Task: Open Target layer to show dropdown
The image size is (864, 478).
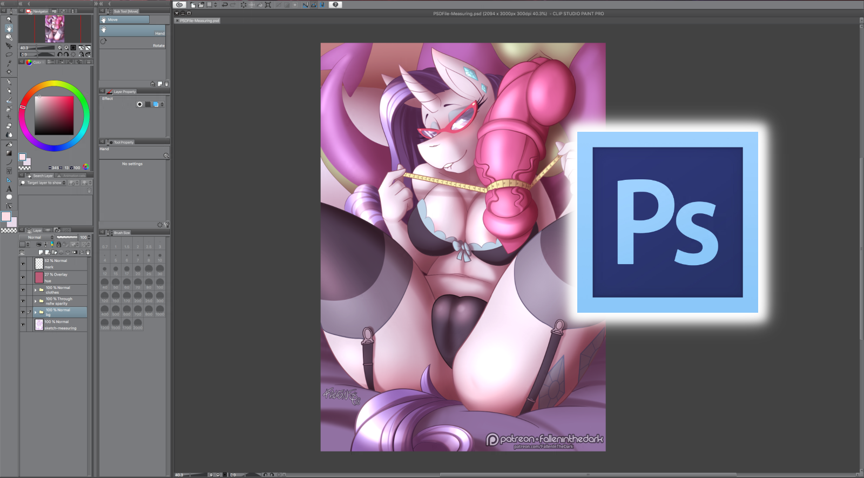Action: 43,183
